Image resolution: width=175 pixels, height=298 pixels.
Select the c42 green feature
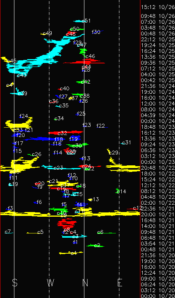83,82
